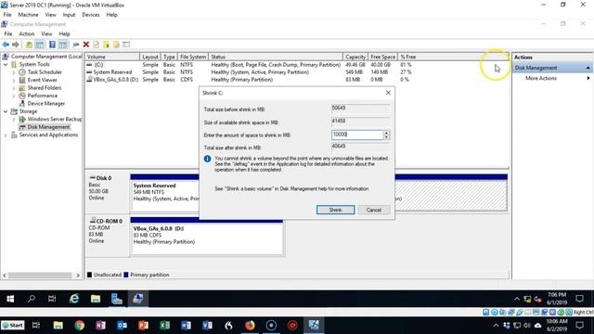Select Shared Folders node

pyautogui.click(x=44, y=88)
